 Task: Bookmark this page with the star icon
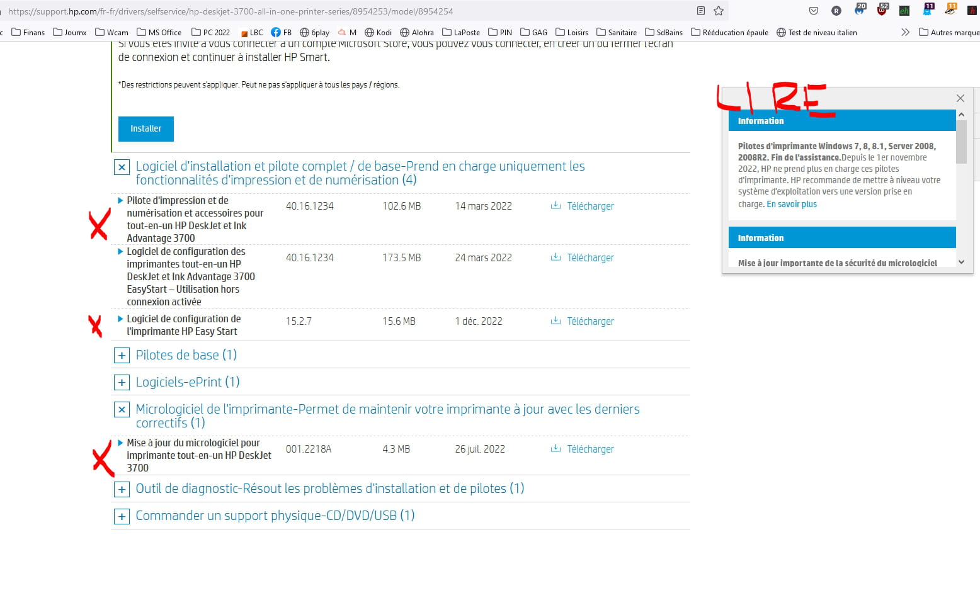[719, 11]
